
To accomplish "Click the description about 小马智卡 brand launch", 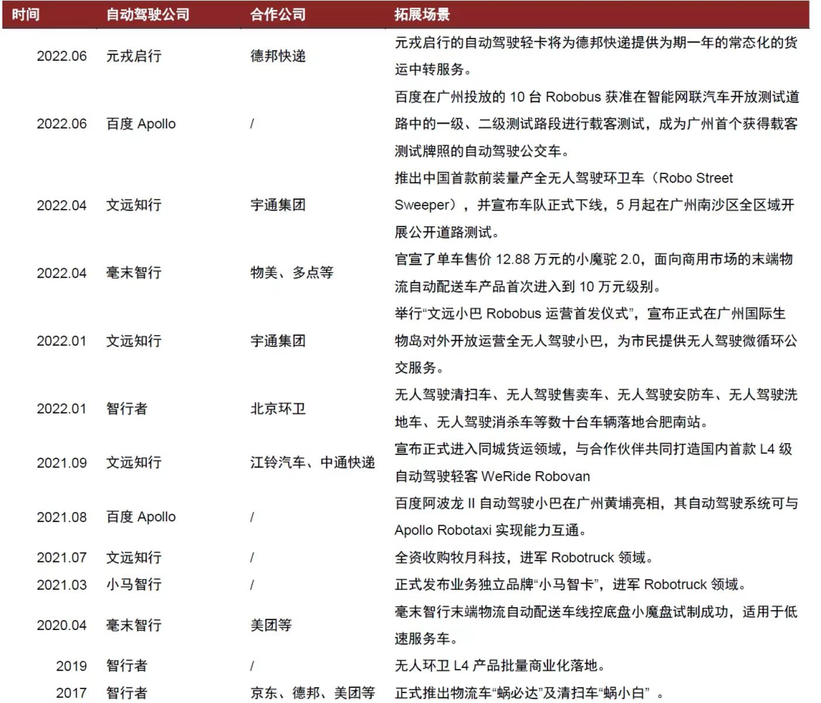I will pyautogui.click(x=572, y=584).
